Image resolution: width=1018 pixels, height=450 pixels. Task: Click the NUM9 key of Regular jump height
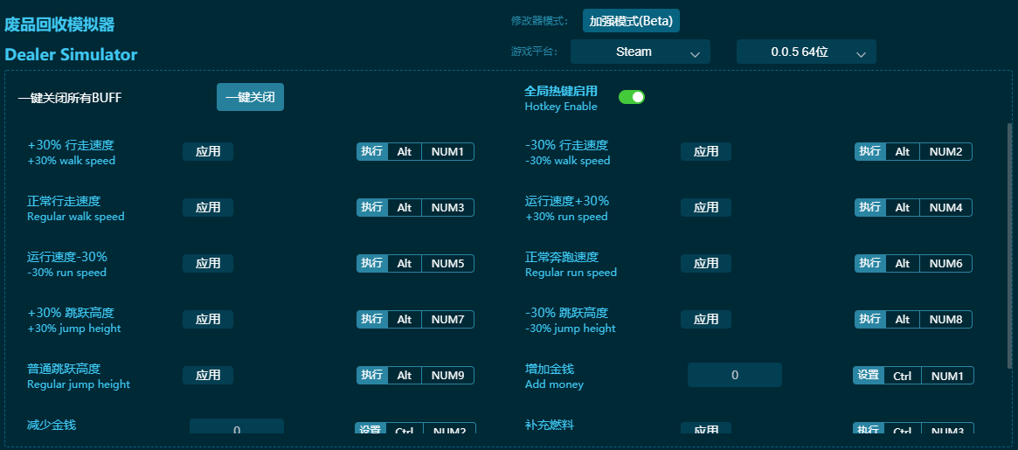click(x=448, y=376)
